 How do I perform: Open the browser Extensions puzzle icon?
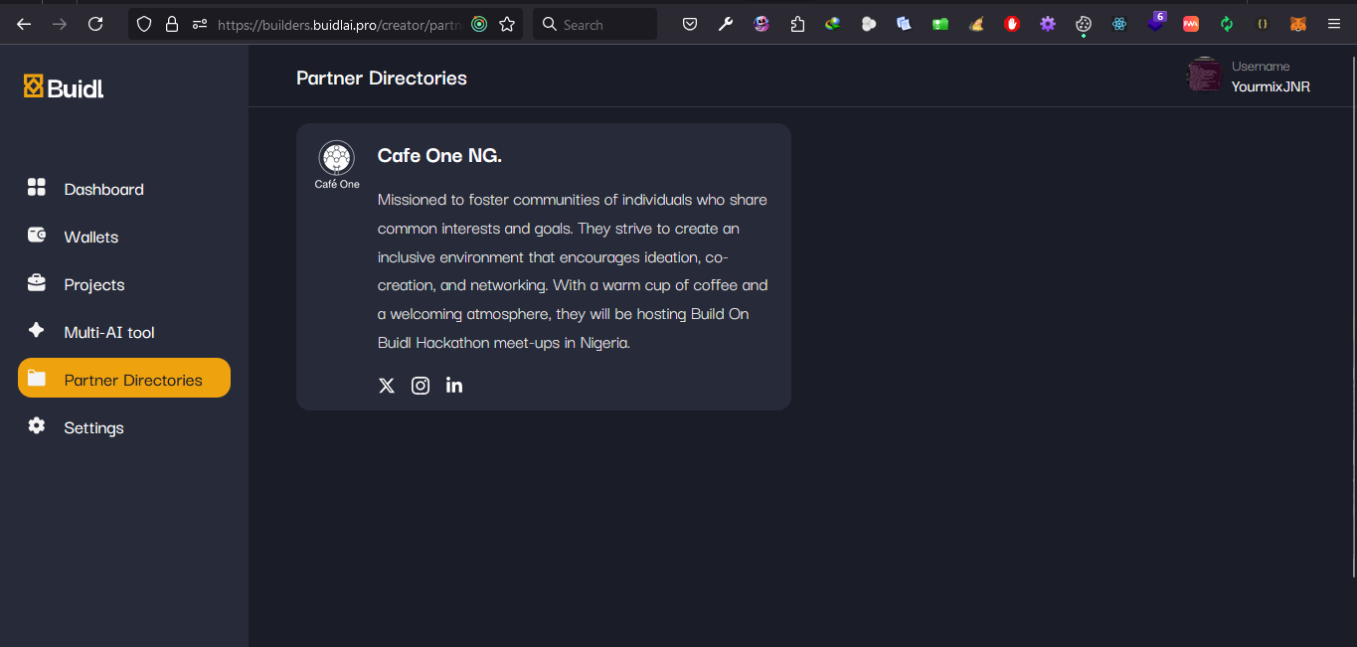pyautogui.click(x=797, y=24)
